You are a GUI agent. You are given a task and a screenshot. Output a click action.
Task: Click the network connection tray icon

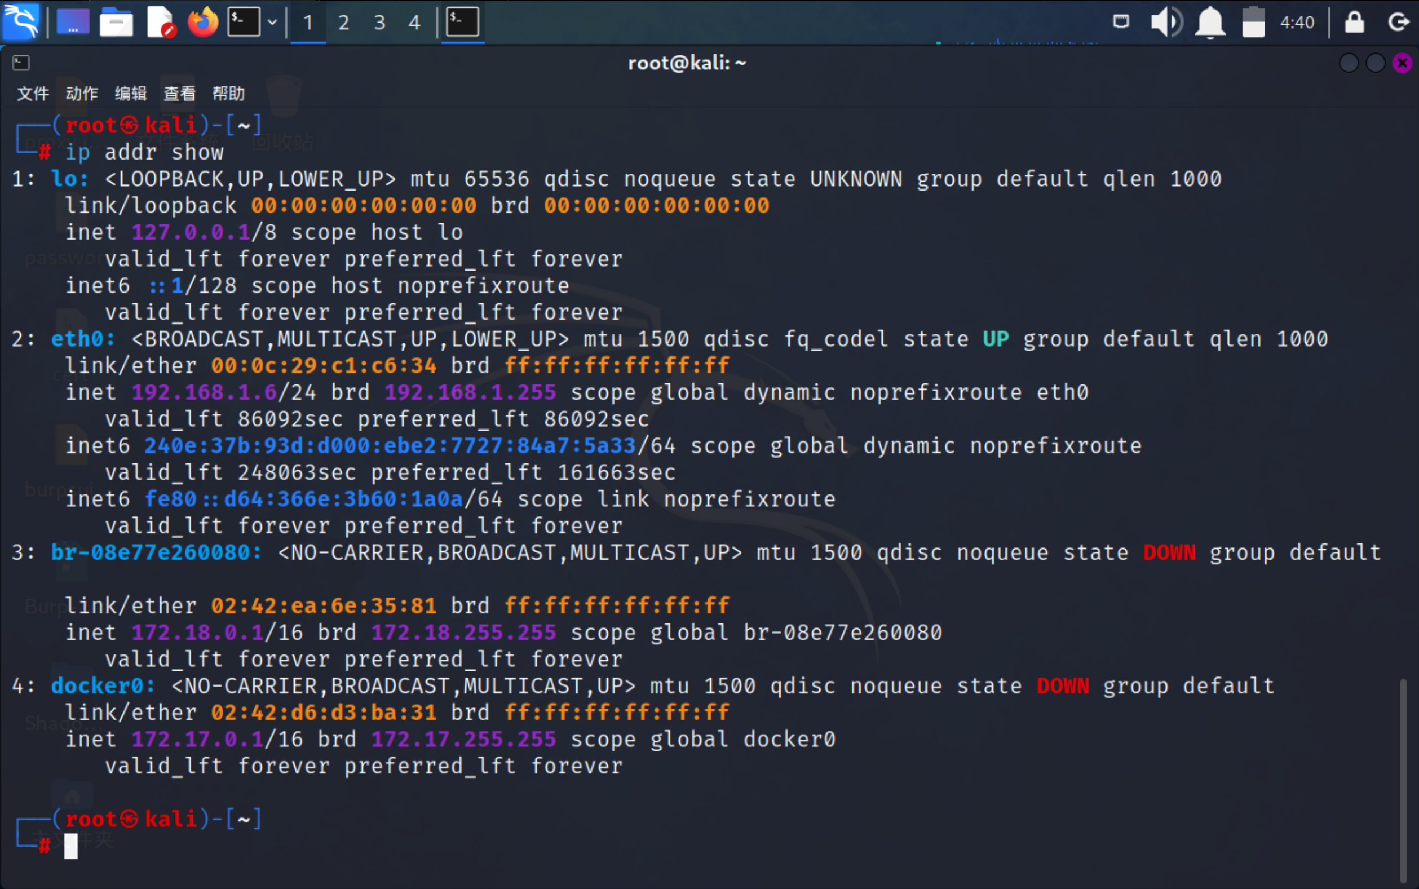pyautogui.click(x=1121, y=23)
